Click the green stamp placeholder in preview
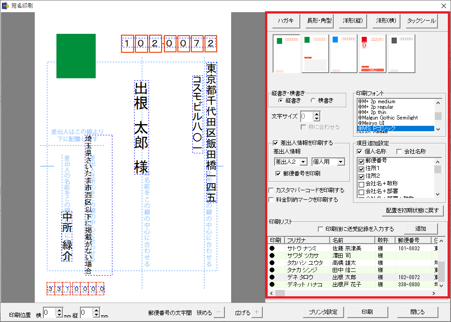 76,56
